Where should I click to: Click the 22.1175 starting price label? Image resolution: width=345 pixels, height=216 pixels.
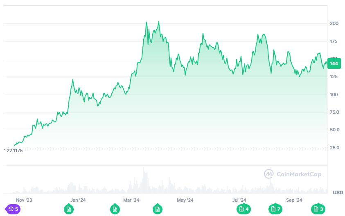15,151
